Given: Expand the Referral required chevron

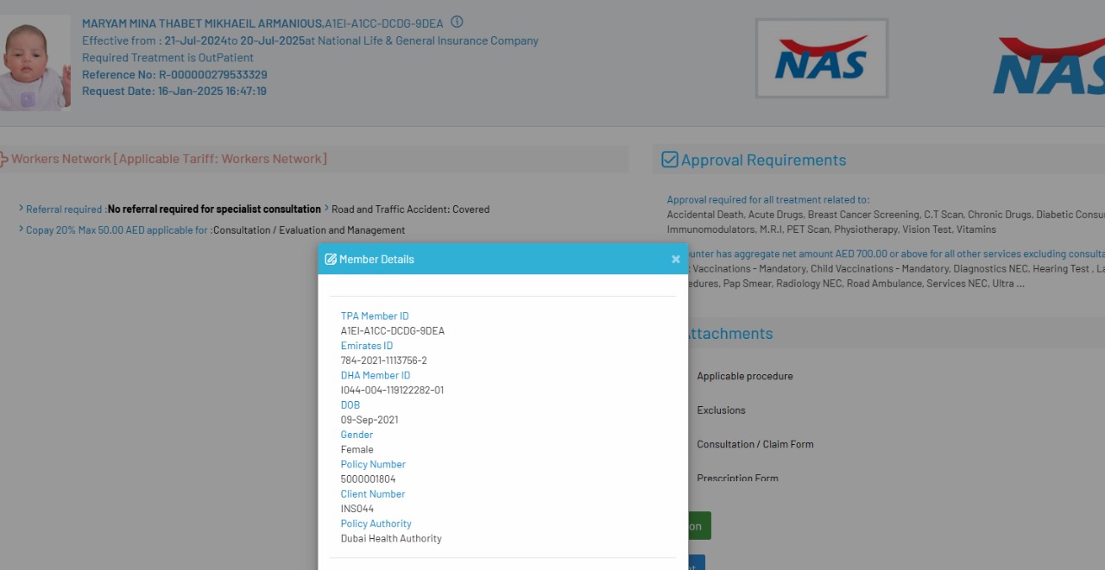Looking at the screenshot, I should [21, 208].
